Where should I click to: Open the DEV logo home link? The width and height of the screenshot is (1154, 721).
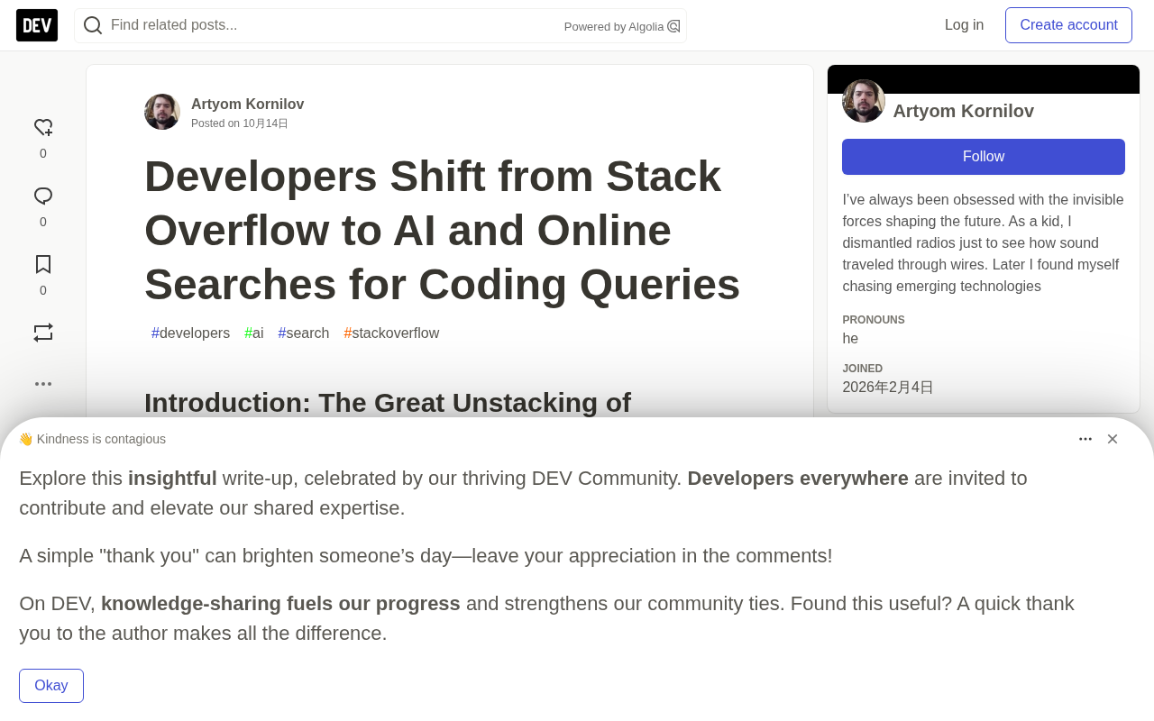[37, 25]
